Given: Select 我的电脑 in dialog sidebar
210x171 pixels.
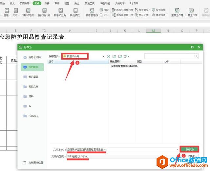Looking at the screenshot, I should coord(32,67).
